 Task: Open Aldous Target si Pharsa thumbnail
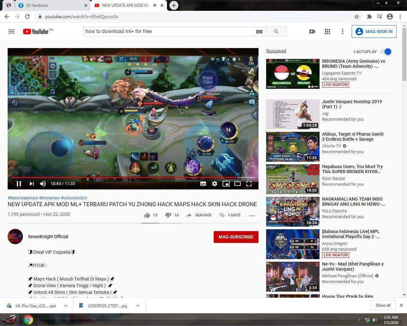coord(293,147)
